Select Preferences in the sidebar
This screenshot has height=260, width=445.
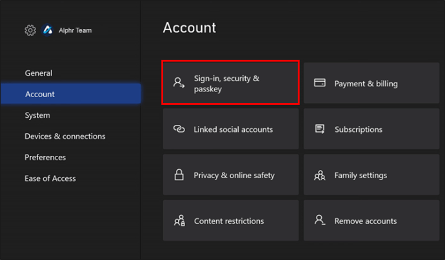[x=45, y=157]
